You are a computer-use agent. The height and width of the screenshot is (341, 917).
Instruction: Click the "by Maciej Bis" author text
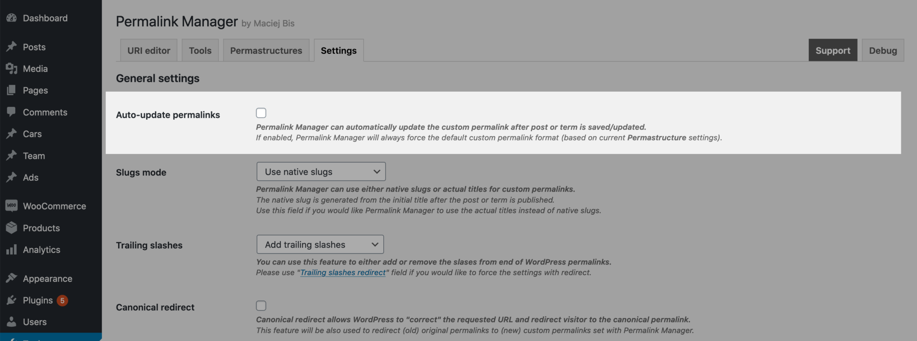pos(268,23)
